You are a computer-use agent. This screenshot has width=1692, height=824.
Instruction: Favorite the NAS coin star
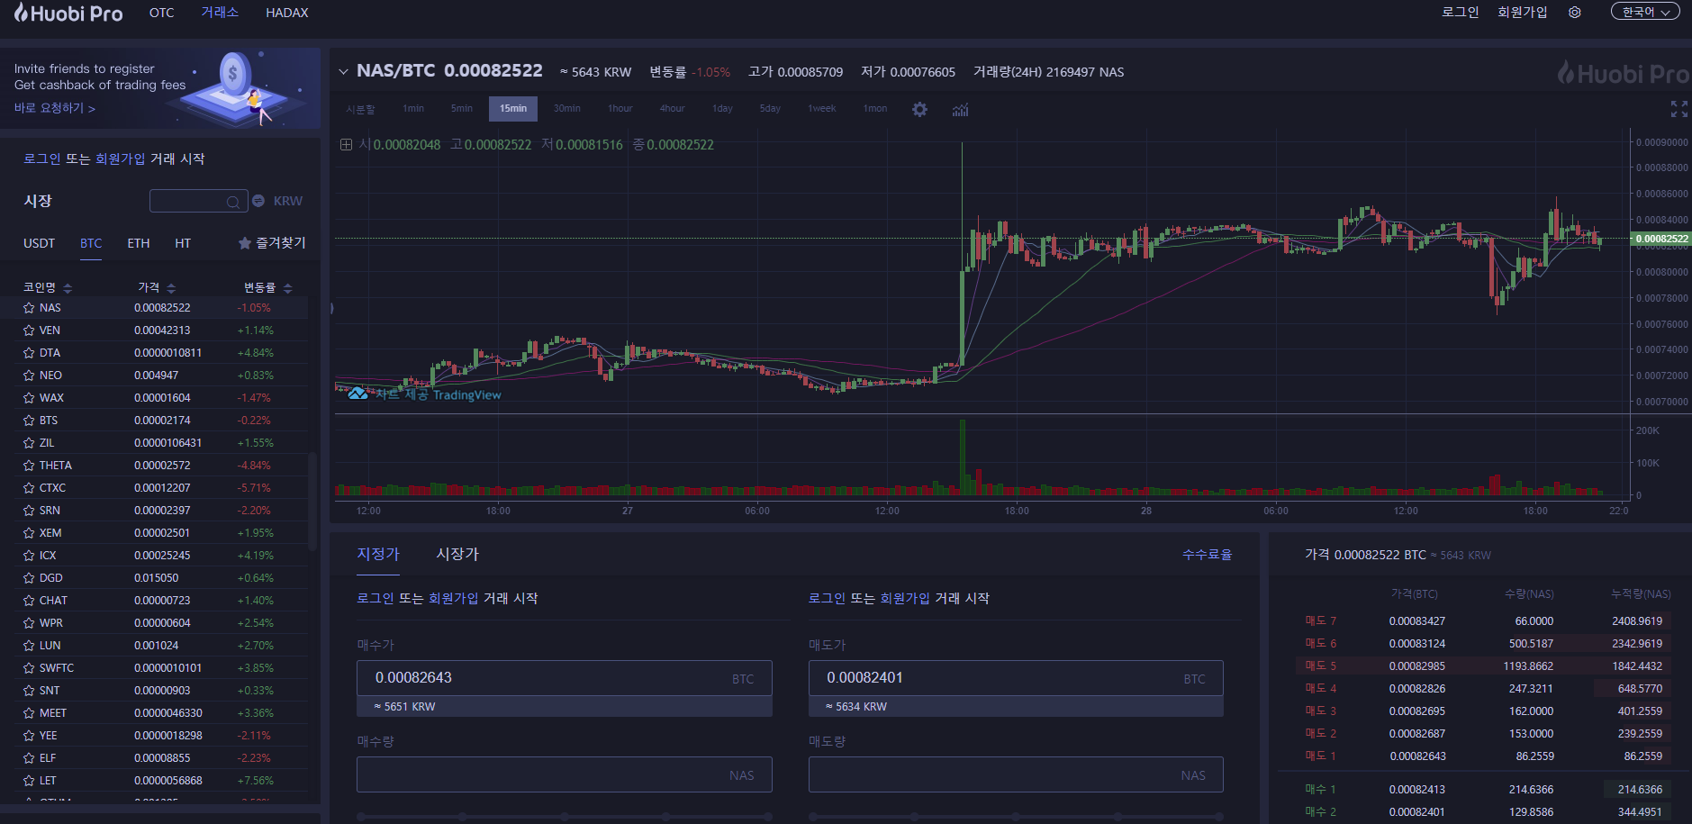coord(29,308)
